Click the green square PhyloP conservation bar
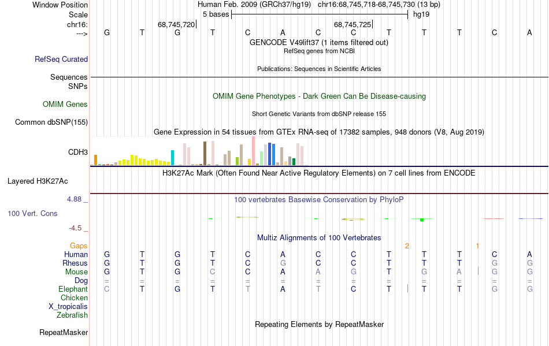The image size is (549, 346). tap(422, 219)
